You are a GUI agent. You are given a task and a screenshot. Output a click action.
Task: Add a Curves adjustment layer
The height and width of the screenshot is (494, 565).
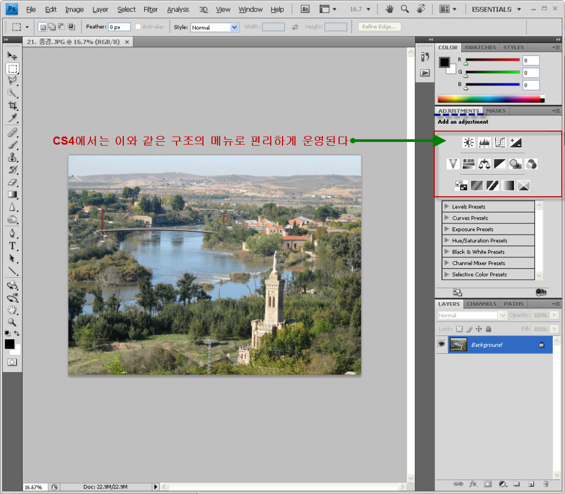[500, 142]
